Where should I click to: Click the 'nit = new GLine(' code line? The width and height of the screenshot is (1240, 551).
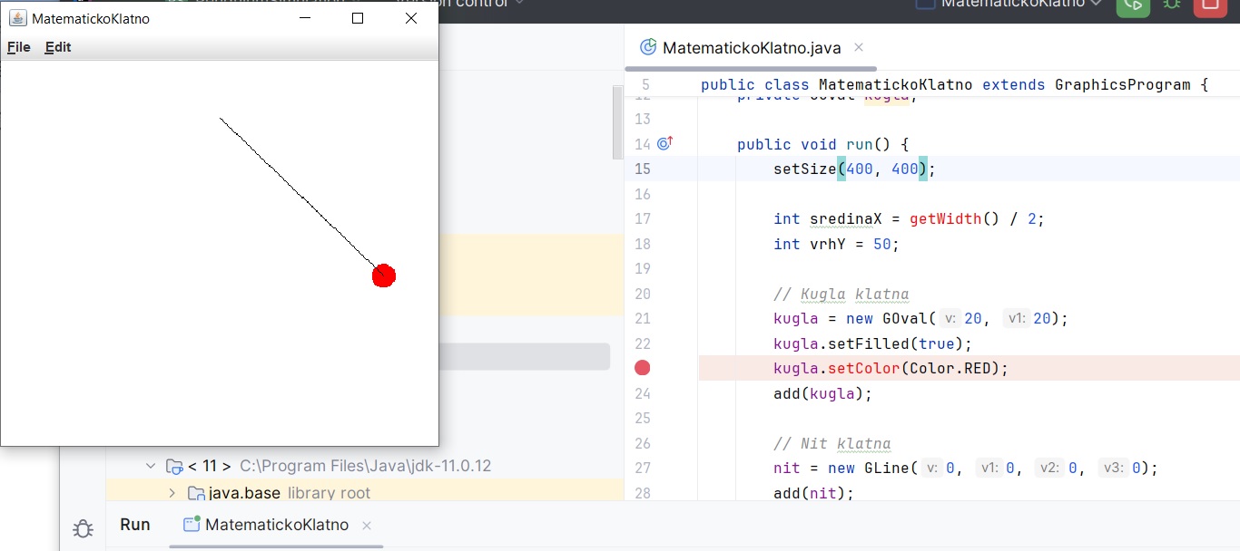click(x=966, y=468)
